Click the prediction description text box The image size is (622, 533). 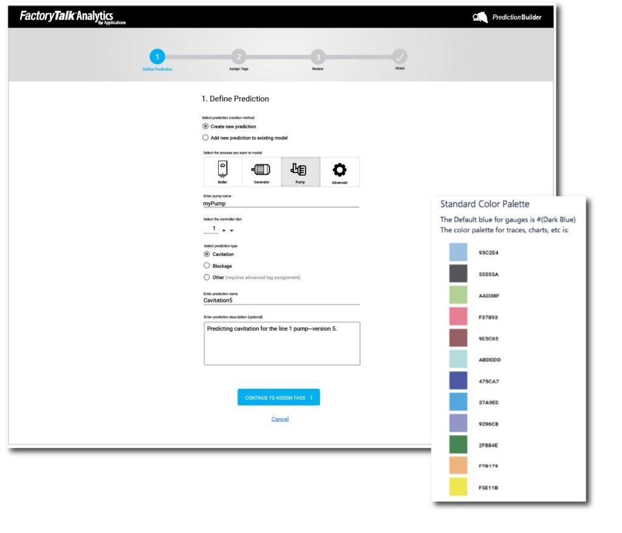(282, 343)
